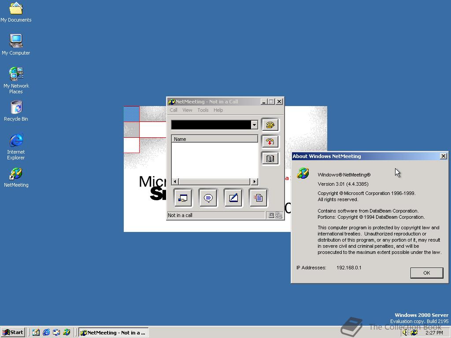Click NetMeeting taskbar button
The width and height of the screenshot is (451, 338).
coord(114,333)
